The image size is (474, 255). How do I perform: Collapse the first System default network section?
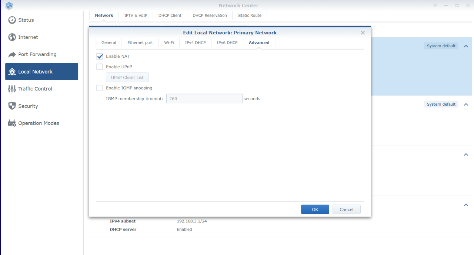tap(466, 46)
